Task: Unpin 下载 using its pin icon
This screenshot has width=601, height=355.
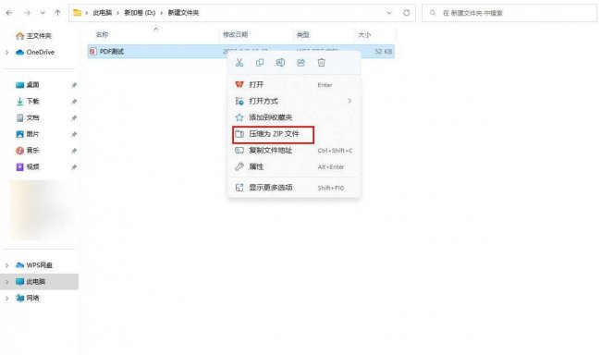Action: [x=74, y=102]
